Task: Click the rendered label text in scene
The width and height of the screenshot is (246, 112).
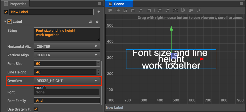Action: pyautogui.click(x=171, y=59)
